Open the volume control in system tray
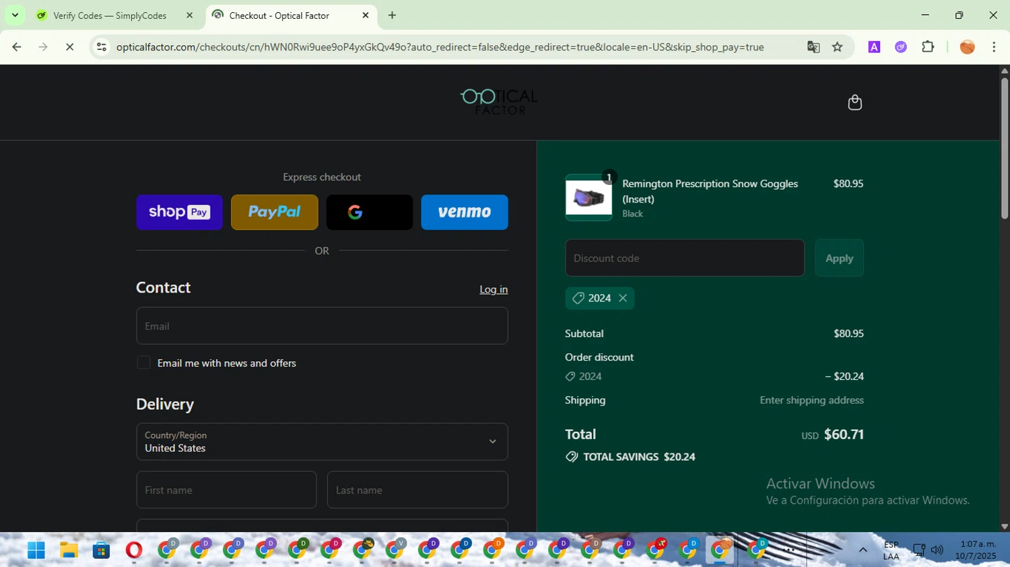1010x567 pixels. [937, 550]
